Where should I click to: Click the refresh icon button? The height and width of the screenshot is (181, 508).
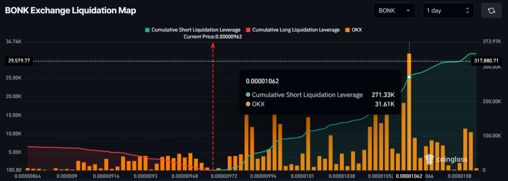[492, 11]
